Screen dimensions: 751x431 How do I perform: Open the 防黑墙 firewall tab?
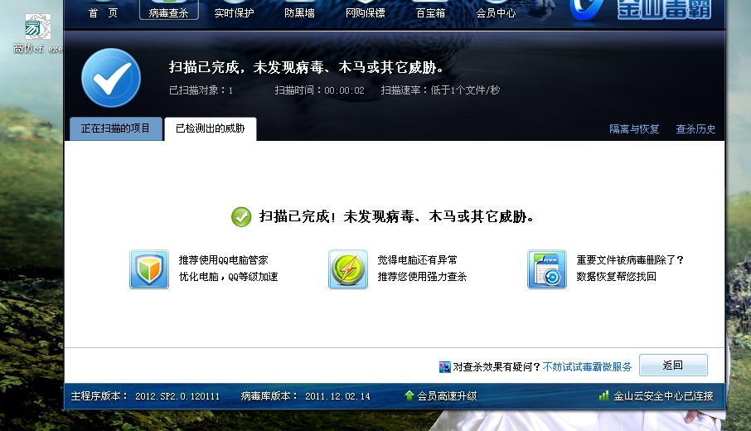click(x=299, y=13)
